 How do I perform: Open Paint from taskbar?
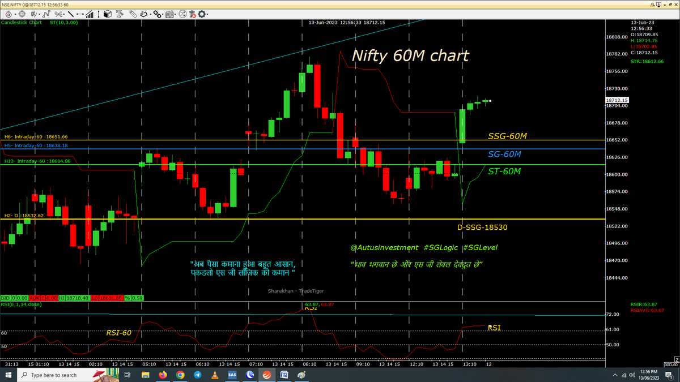301,375
